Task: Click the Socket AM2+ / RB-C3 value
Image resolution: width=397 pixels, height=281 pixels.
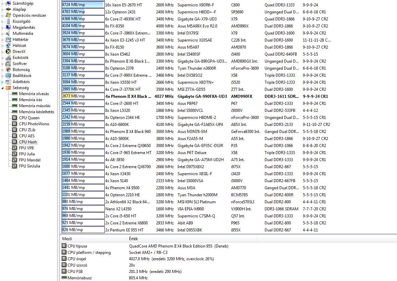Action: (148, 252)
